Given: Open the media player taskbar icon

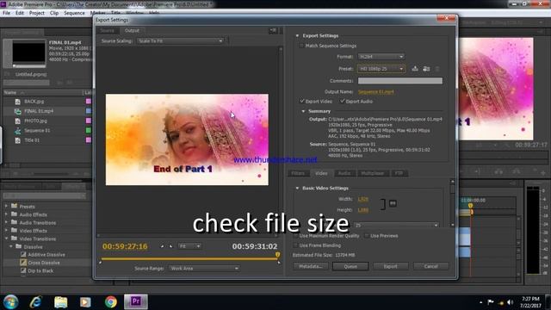Looking at the screenshot, I should (85, 302).
